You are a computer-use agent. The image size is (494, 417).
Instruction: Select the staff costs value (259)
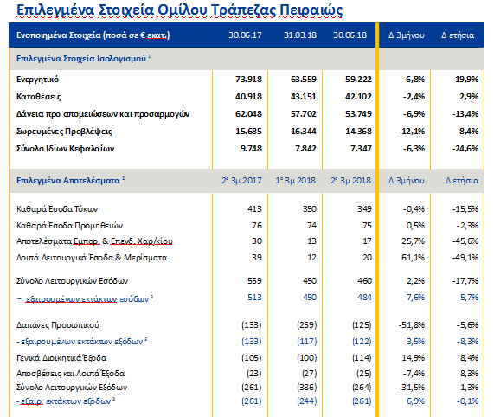click(306, 325)
